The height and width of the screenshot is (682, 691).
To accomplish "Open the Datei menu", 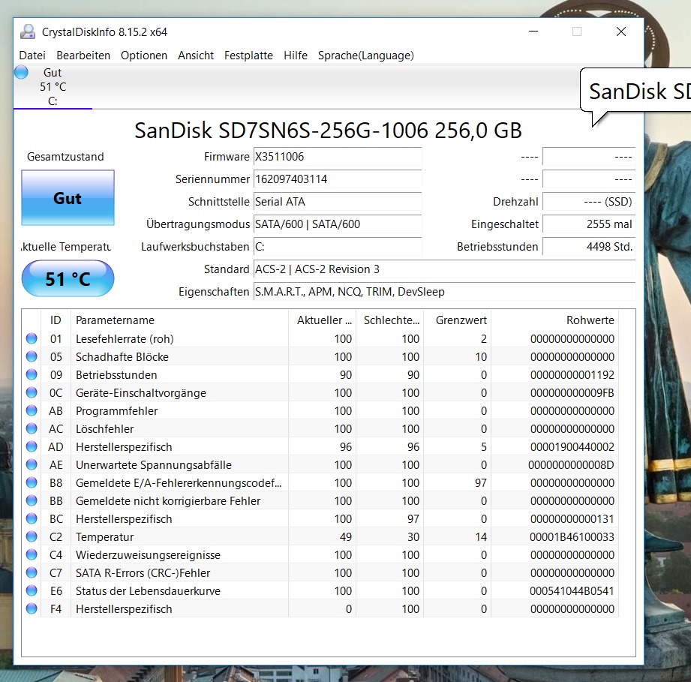I will click(x=32, y=56).
